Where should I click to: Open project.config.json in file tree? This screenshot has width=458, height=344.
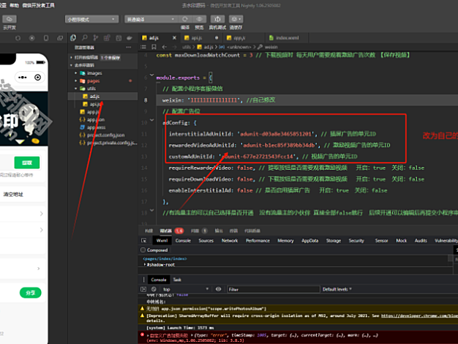pos(105,135)
